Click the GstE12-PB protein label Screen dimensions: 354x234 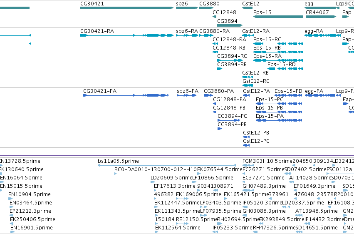click(x=256, y=133)
